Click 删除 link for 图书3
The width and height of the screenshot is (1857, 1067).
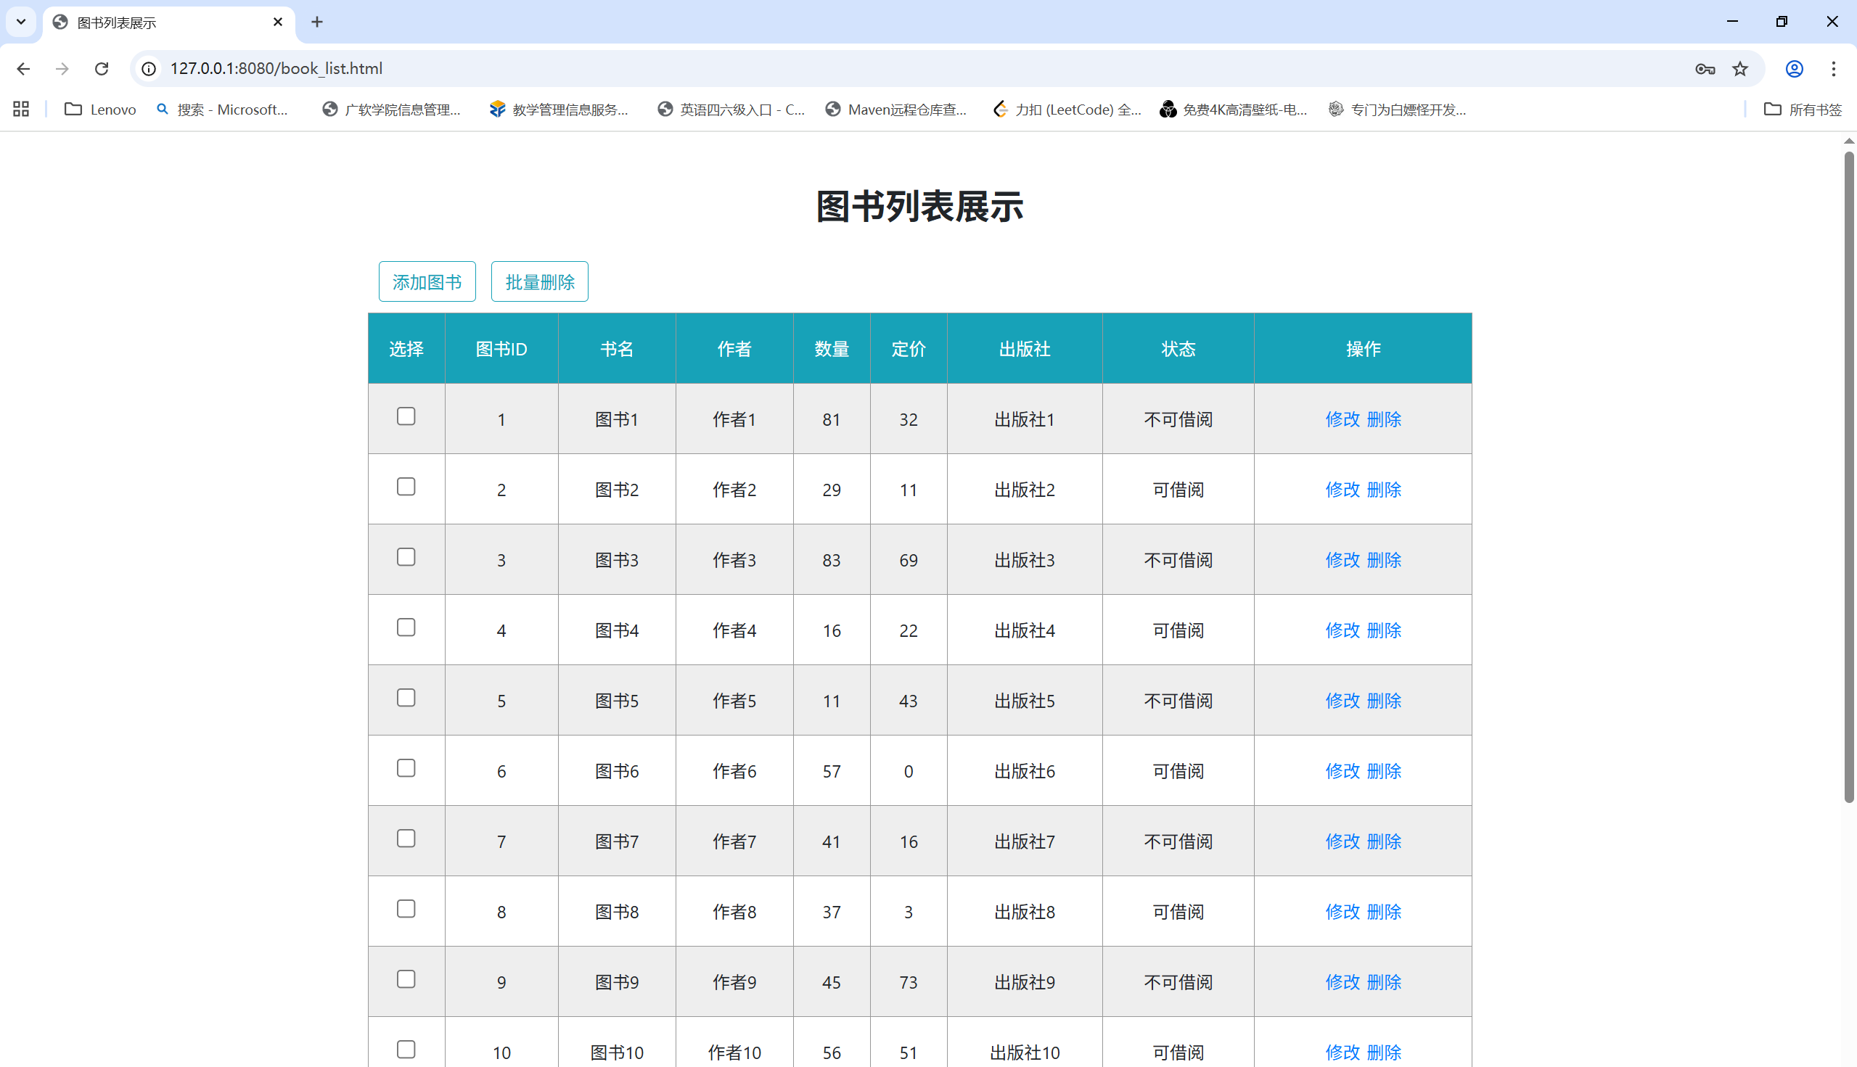[x=1383, y=560]
